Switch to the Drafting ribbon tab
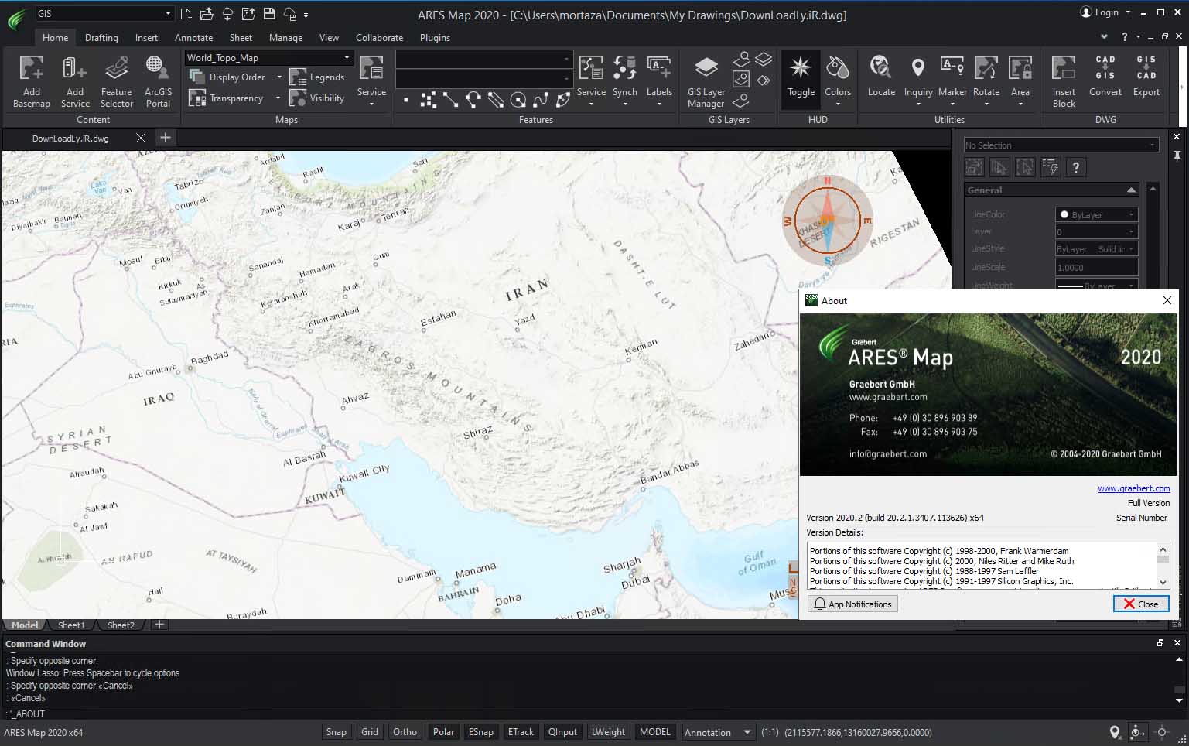Viewport: 1189px width, 746px height. coord(101,37)
